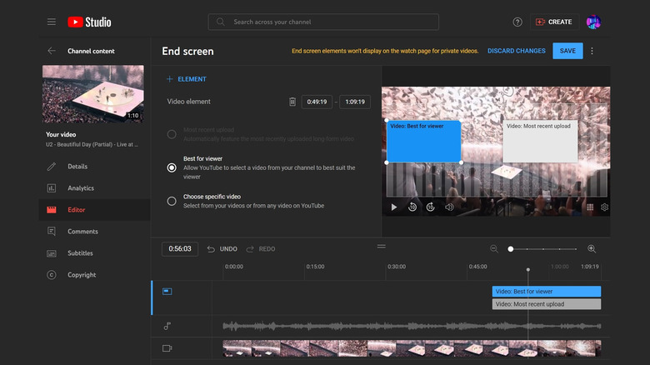Viewport: 650px width, 365px height.
Task: Click DISCARD CHANGES
Action: (x=517, y=51)
